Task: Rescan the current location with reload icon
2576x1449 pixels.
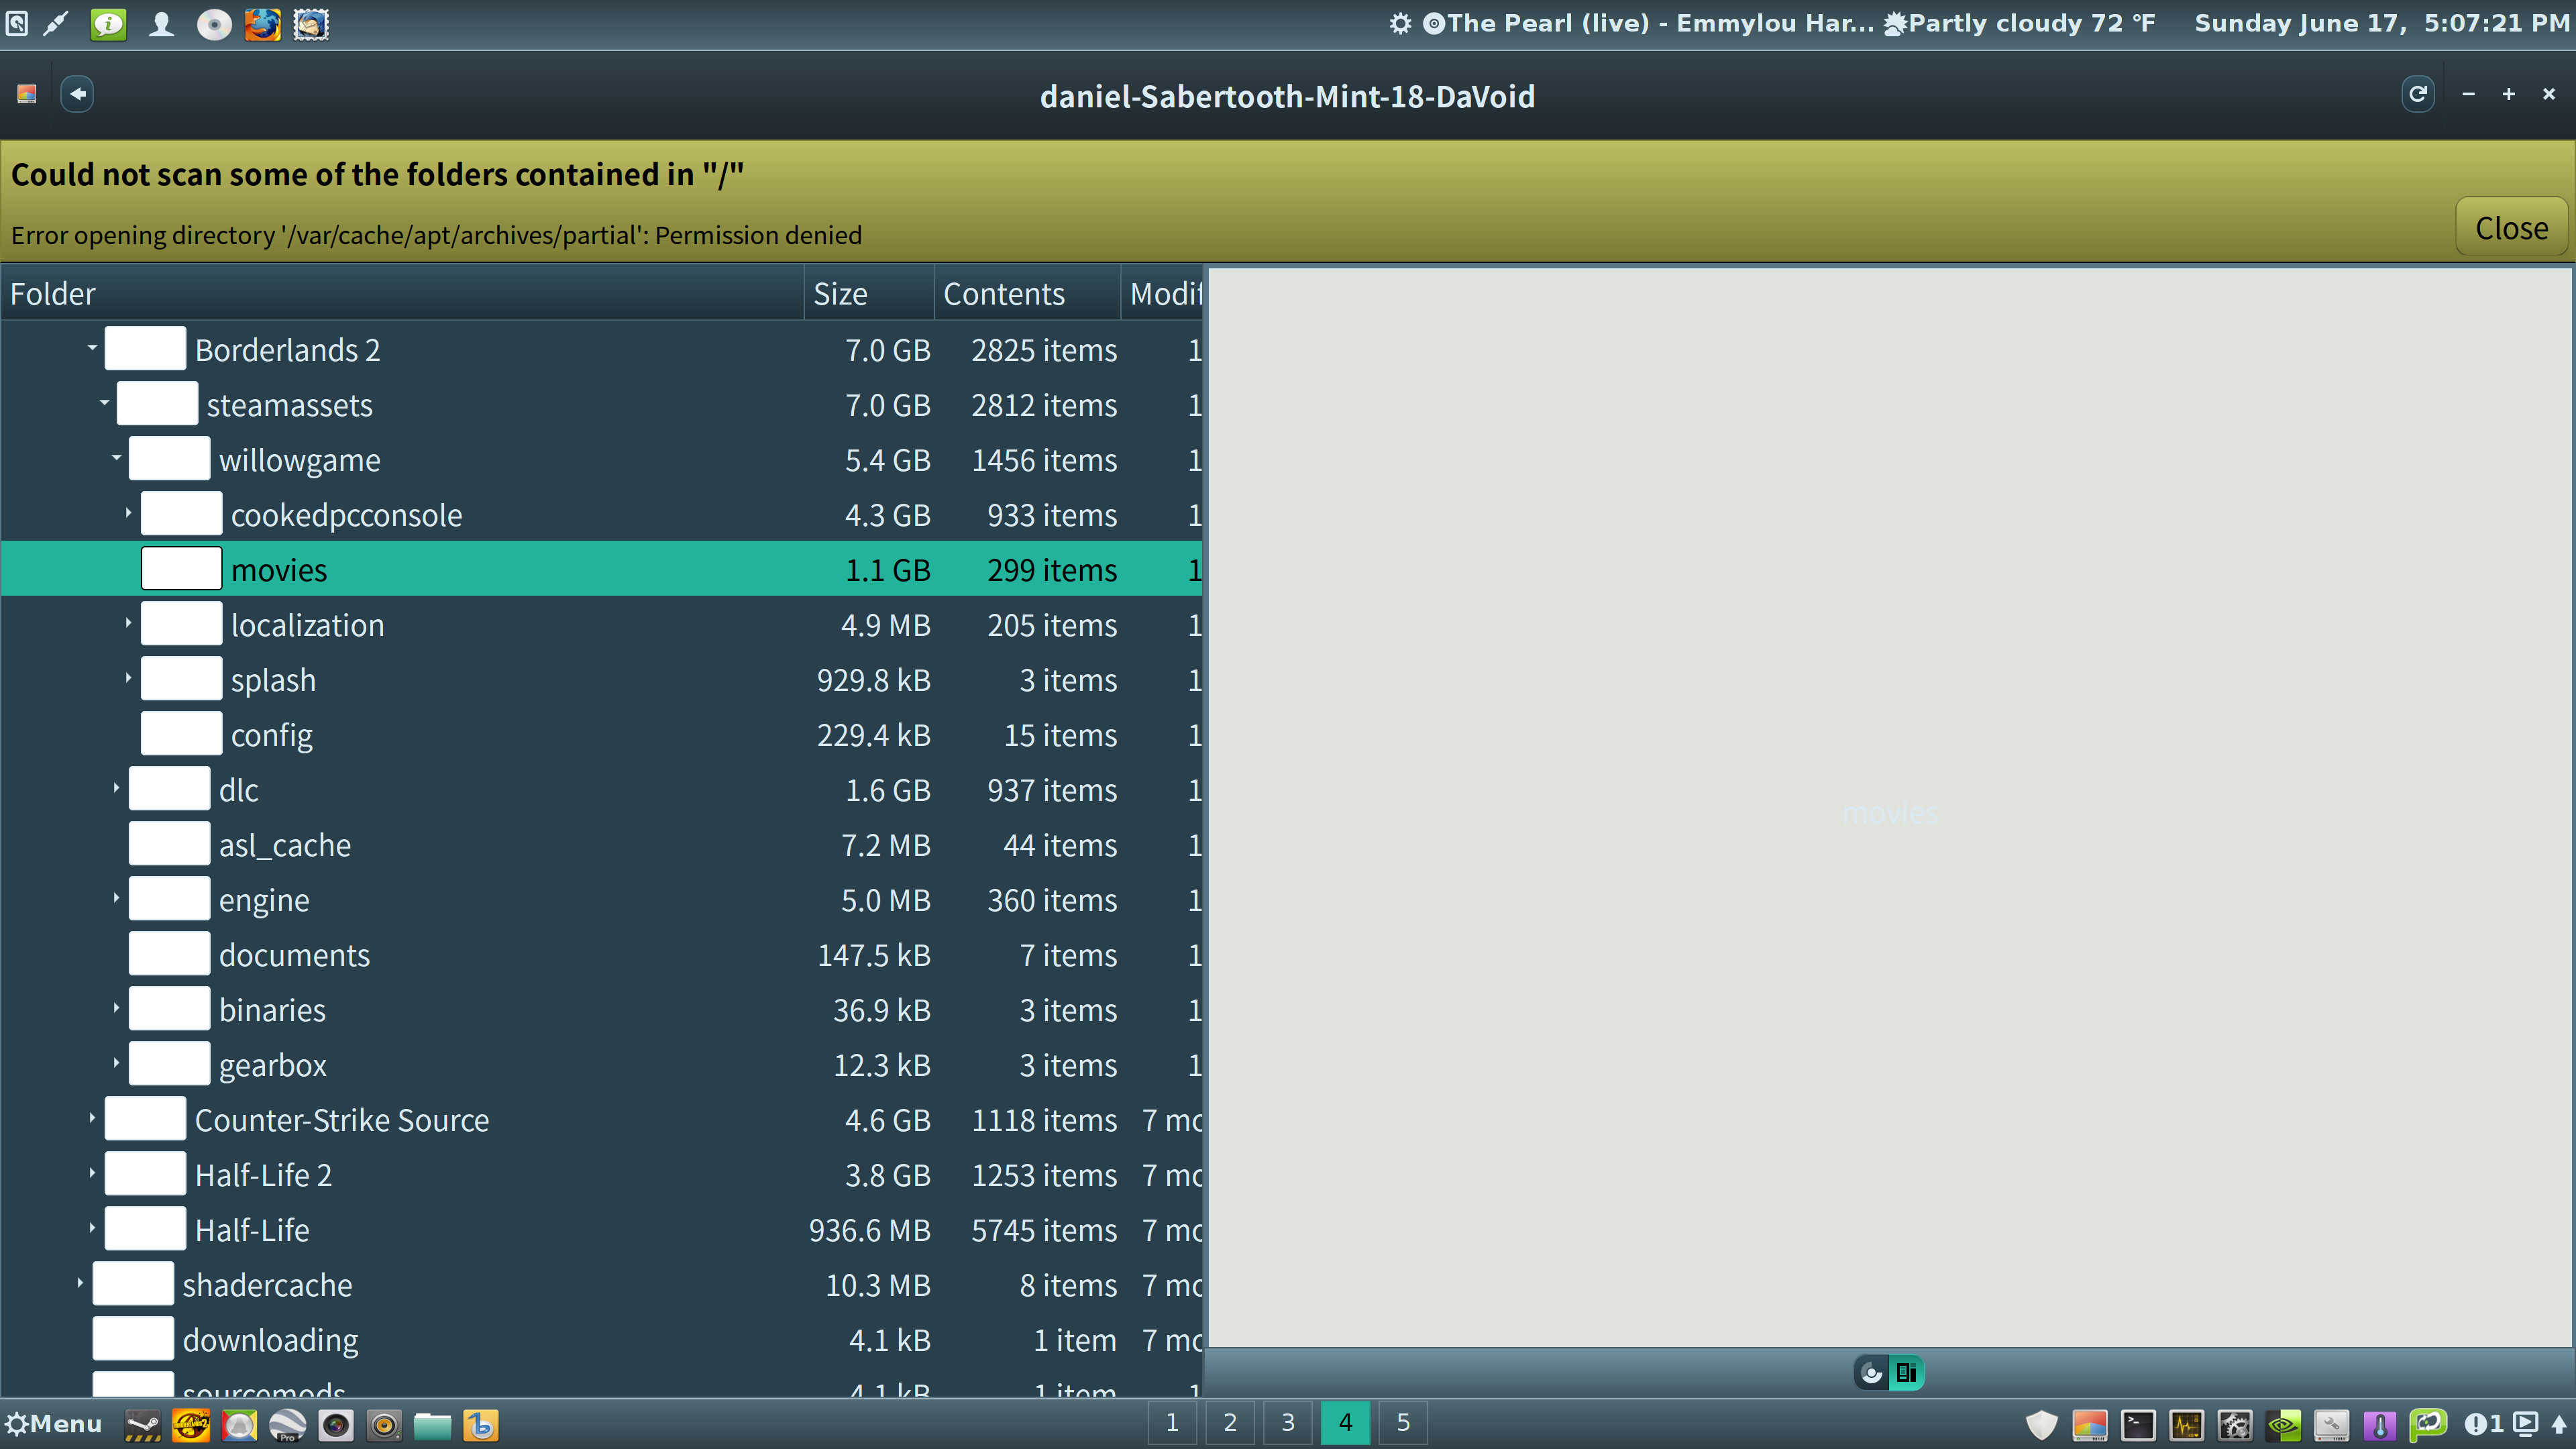Action: pyautogui.click(x=2417, y=95)
